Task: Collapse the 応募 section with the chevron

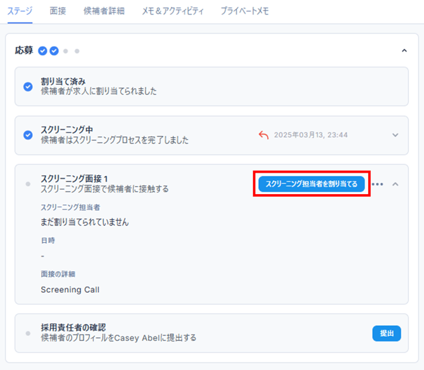Action: pyautogui.click(x=404, y=51)
